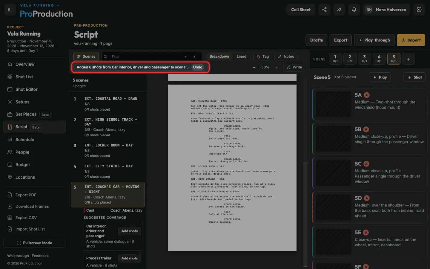The image size is (430, 269).
Task: Open the team members icon
Action: click(x=339, y=10)
